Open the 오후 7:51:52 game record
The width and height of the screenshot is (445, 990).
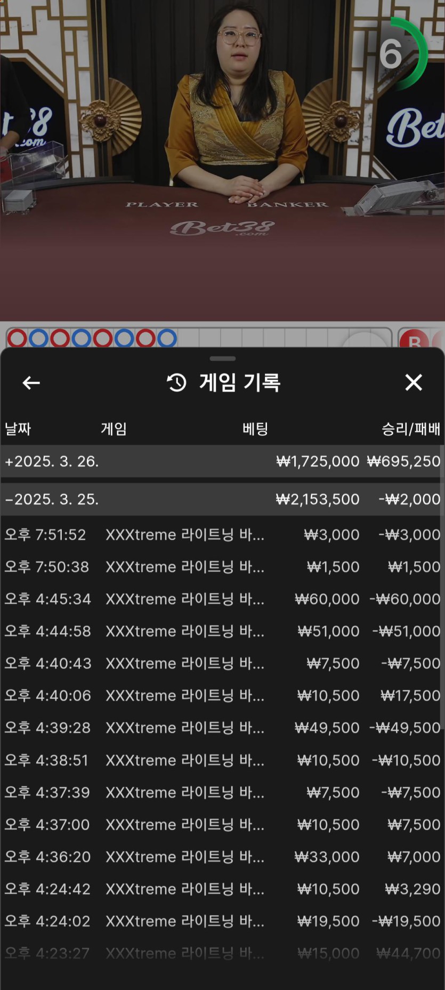coord(222,534)
